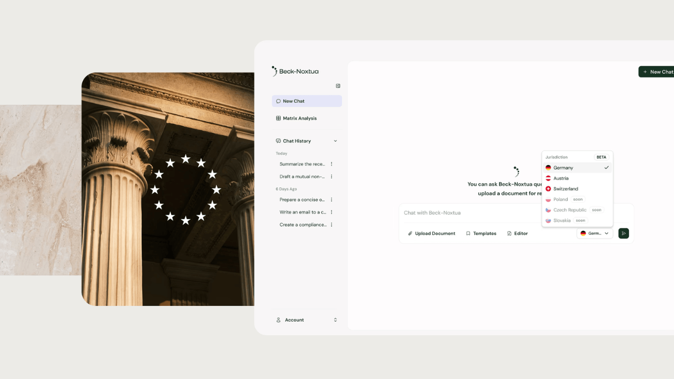
Task: Click Upload Document
Action: (435, 233)
